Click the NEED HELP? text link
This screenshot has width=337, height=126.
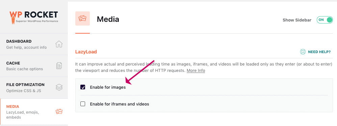click(x=319, y=52)
